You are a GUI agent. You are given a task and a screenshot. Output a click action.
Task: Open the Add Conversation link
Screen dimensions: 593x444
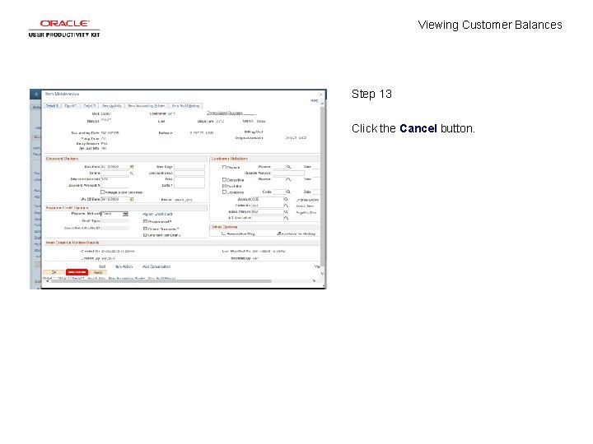tap(156, 266)
